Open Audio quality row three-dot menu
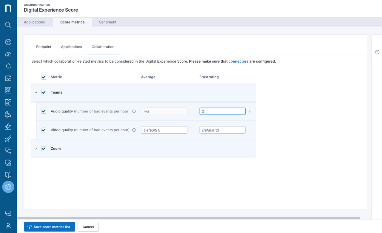Screen dimensions: 382x233 250,111
